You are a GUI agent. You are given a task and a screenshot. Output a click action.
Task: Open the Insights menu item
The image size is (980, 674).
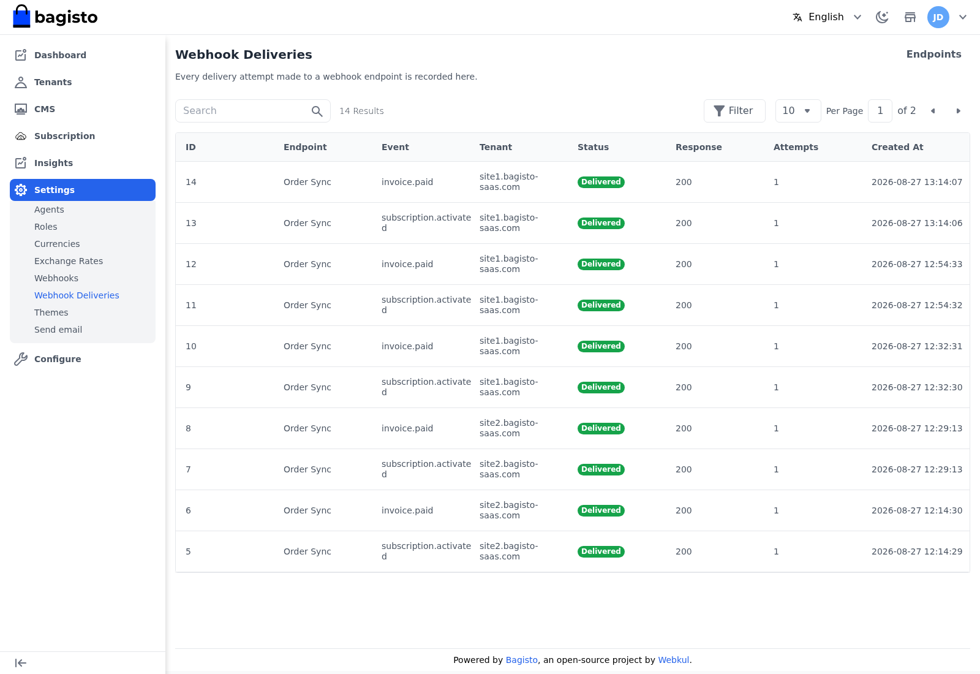[83, 163]
